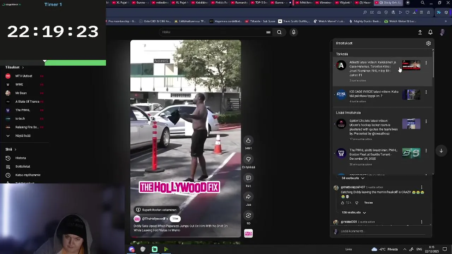
Task: Click the Discord taskbar icon
Action: (x=132, y=249)
